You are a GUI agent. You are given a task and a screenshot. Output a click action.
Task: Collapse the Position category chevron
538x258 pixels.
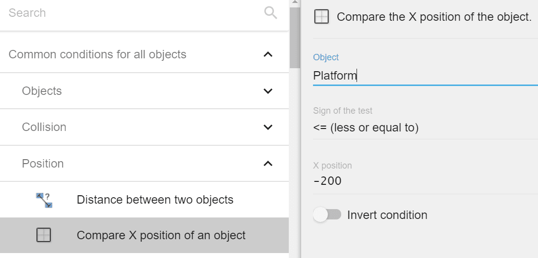[268, 164]
